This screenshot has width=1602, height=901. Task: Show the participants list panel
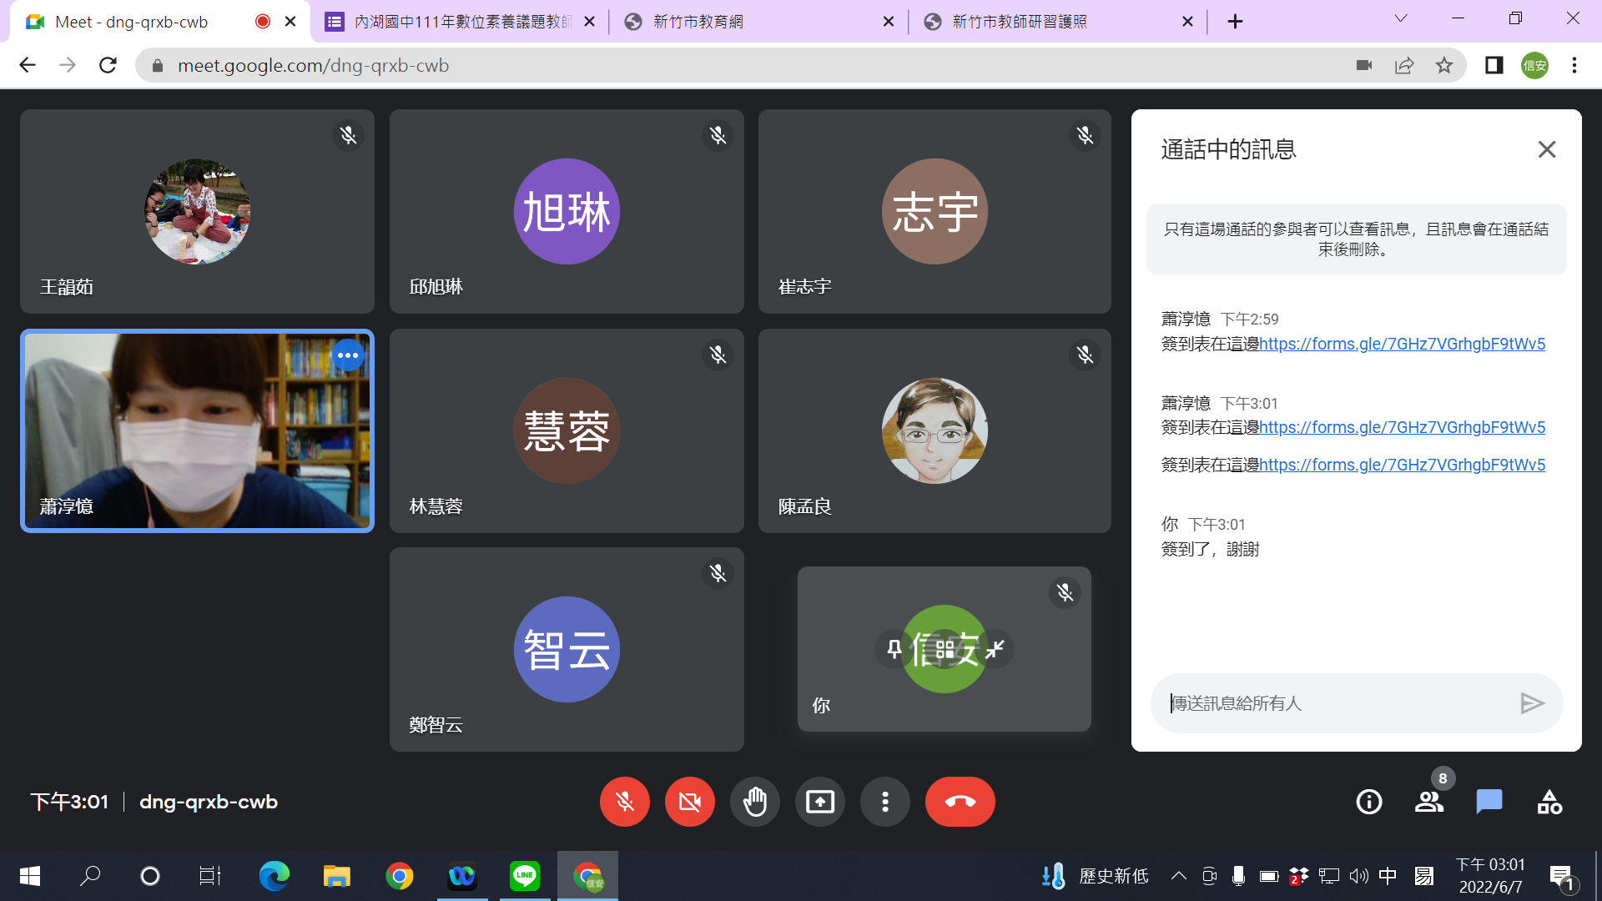coord(1428,802)
